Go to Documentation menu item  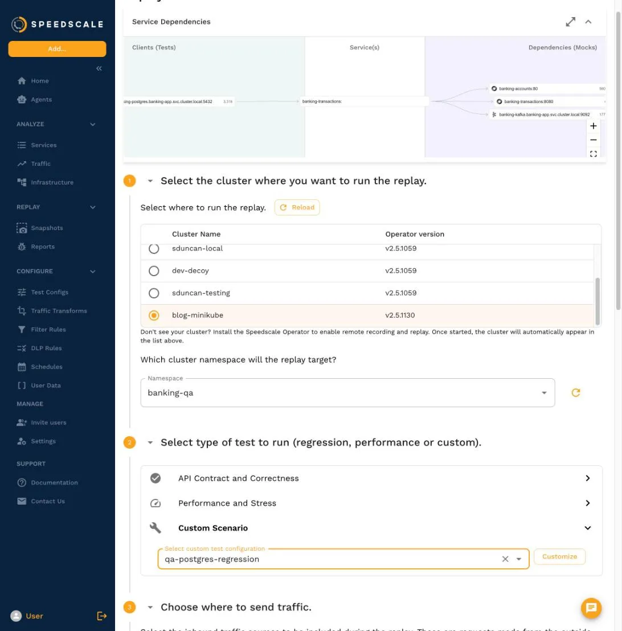tap(54, 482)
